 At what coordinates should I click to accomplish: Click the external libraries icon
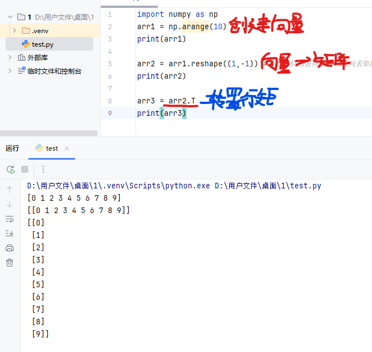point(21,57)
